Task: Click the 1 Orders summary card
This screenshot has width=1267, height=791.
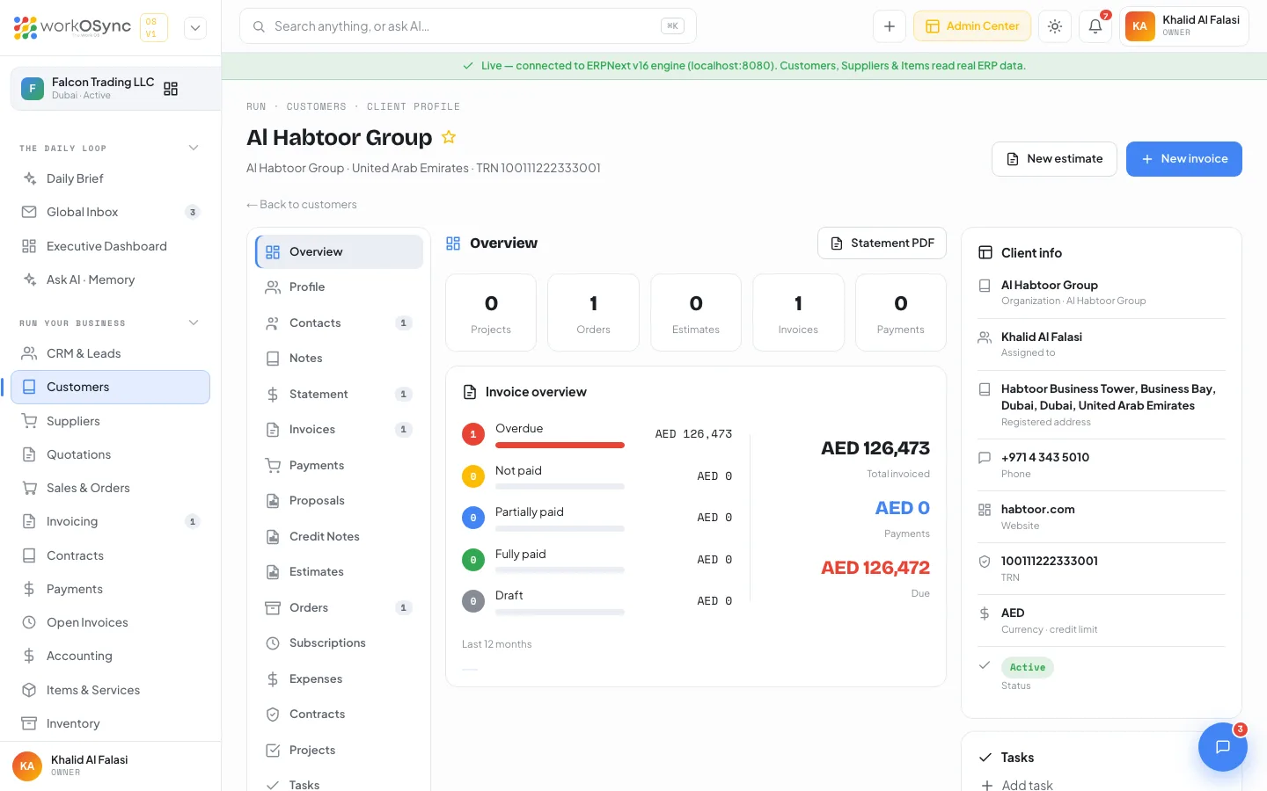Action: tap(593, 313)
